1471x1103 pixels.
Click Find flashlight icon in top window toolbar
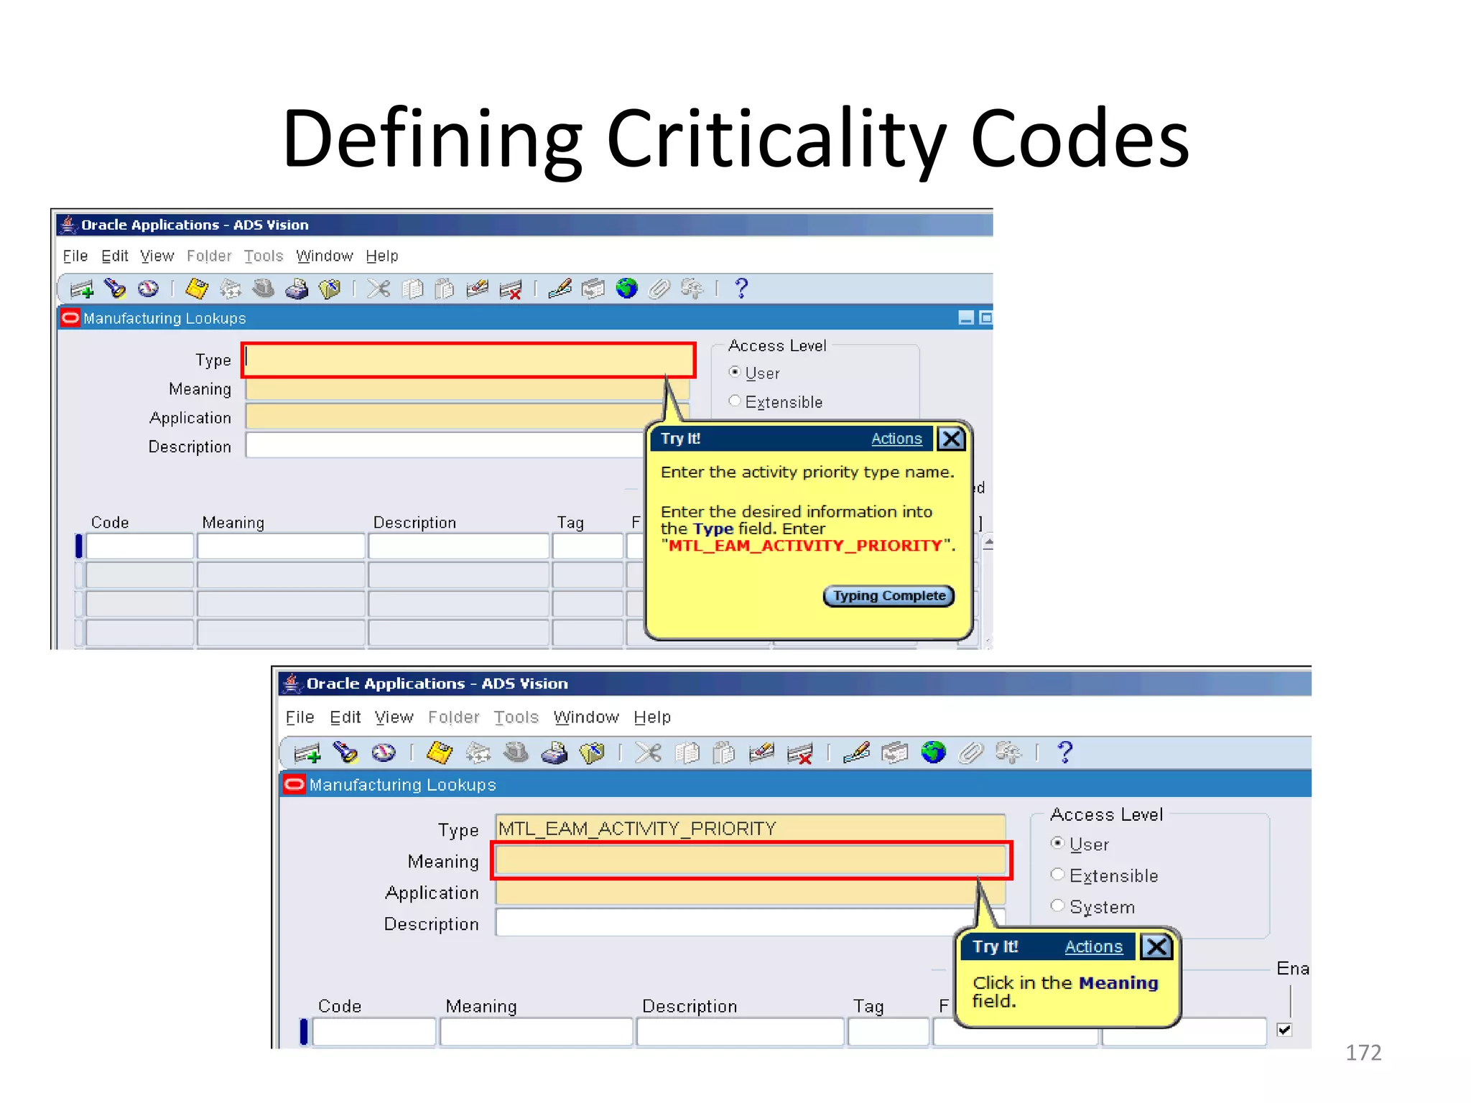pyautogui.click(x=115, y=289)
